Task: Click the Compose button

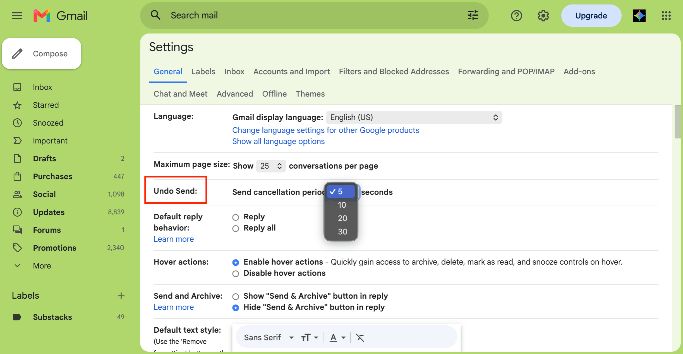Action: point(42,54)
